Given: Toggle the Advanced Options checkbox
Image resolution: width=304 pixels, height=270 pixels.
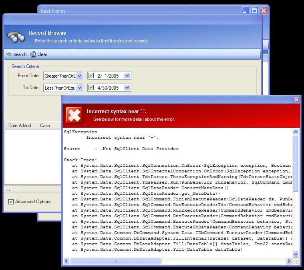Looking at the screenshot, I should point(11,202).
